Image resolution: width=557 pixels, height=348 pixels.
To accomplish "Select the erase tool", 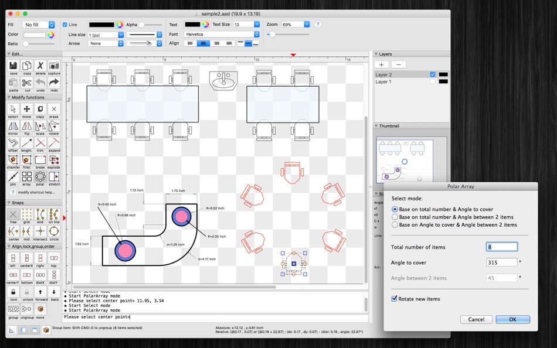I will pos(53,109).
